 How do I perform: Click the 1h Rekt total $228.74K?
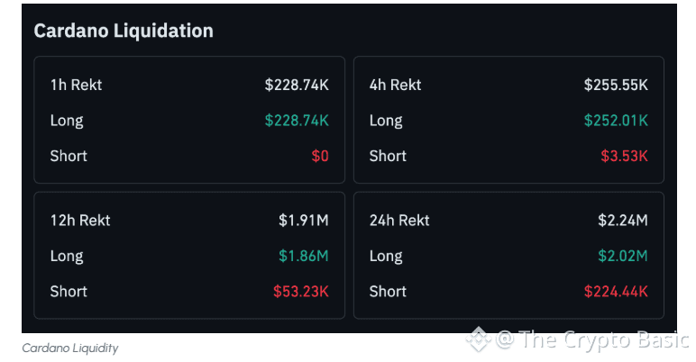(x=297, y=85)
